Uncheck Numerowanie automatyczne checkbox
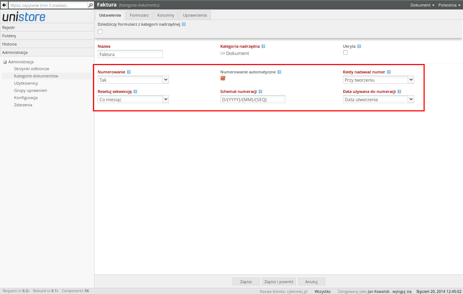Viewport: 463px width, 294px height. [223, 78]
